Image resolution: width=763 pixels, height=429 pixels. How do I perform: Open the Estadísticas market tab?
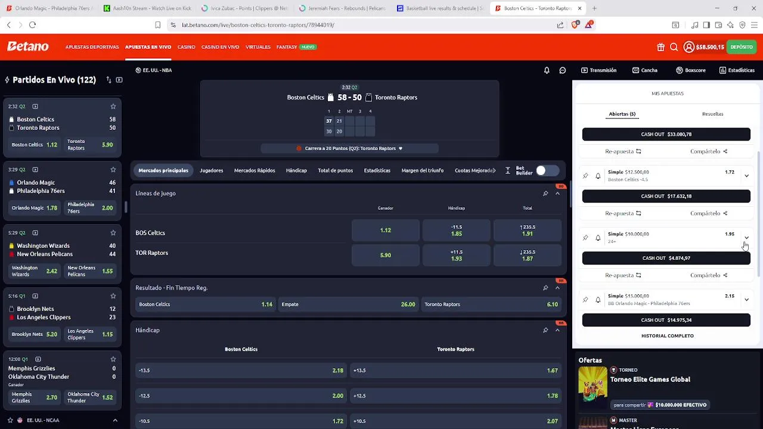pos(377,170)
